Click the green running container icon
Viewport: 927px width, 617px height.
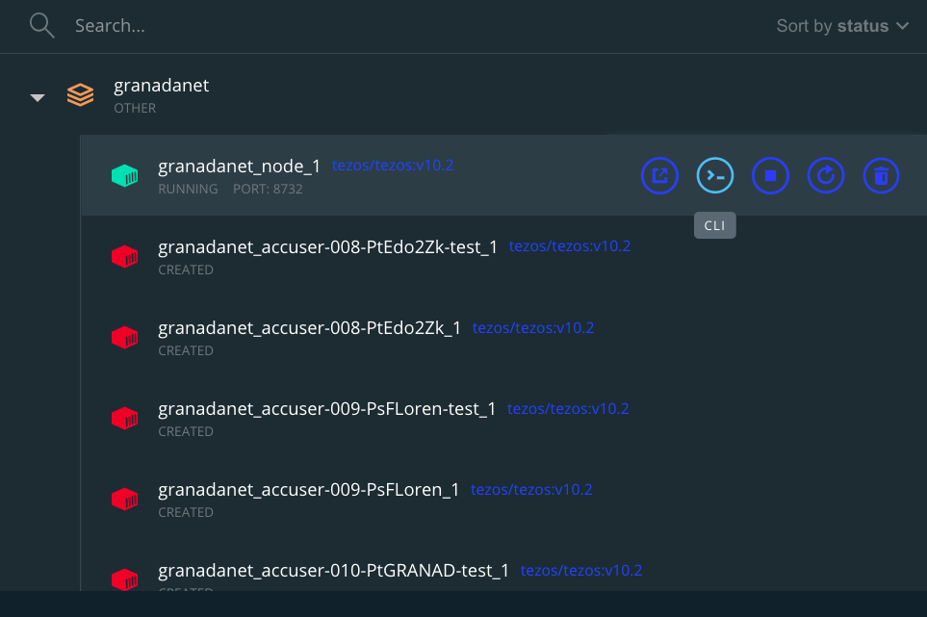(x=125, y=175)
